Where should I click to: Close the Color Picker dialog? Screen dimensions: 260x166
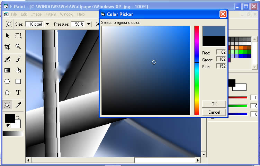(223, 14)
